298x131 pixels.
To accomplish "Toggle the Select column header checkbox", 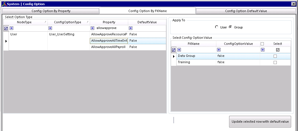I will 262,44.
